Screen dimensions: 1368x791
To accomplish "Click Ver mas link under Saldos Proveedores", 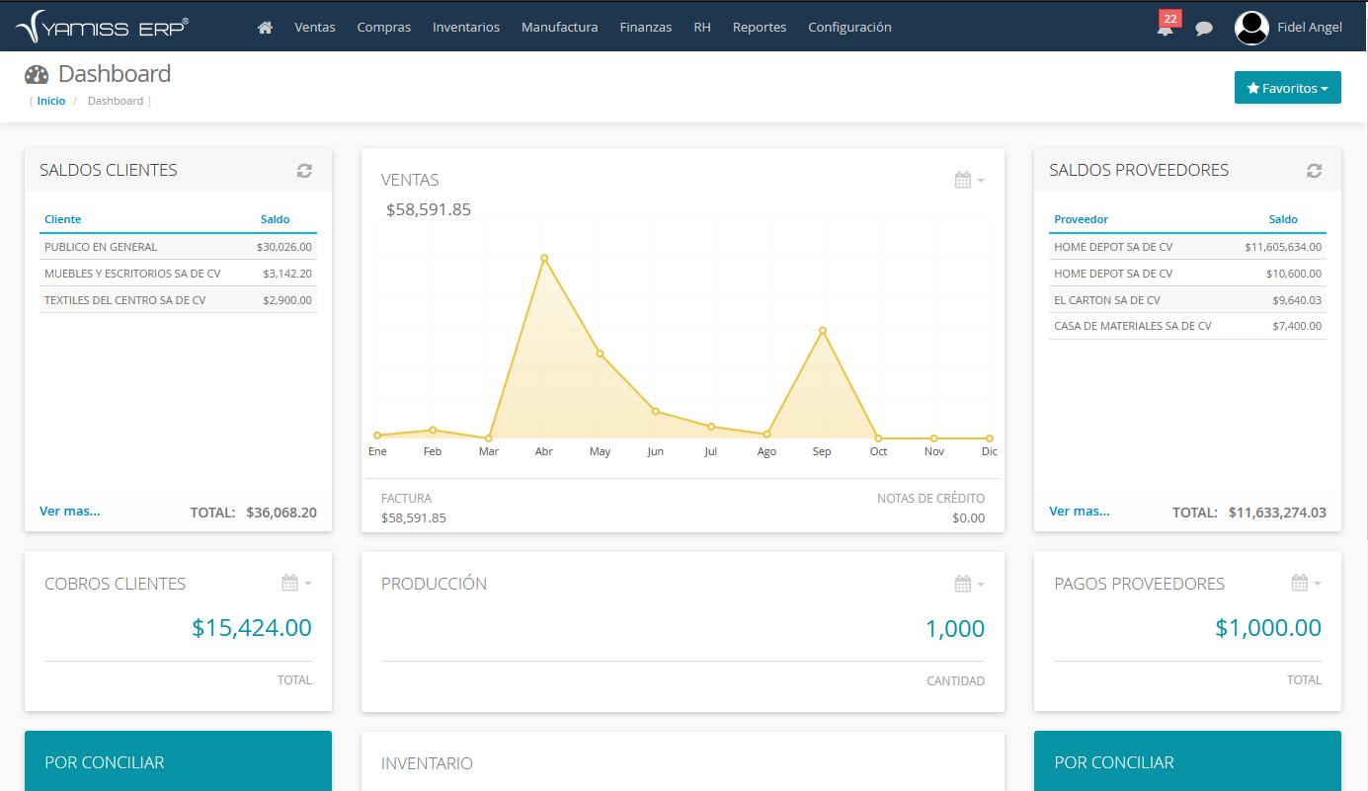I will (1080, 512).
